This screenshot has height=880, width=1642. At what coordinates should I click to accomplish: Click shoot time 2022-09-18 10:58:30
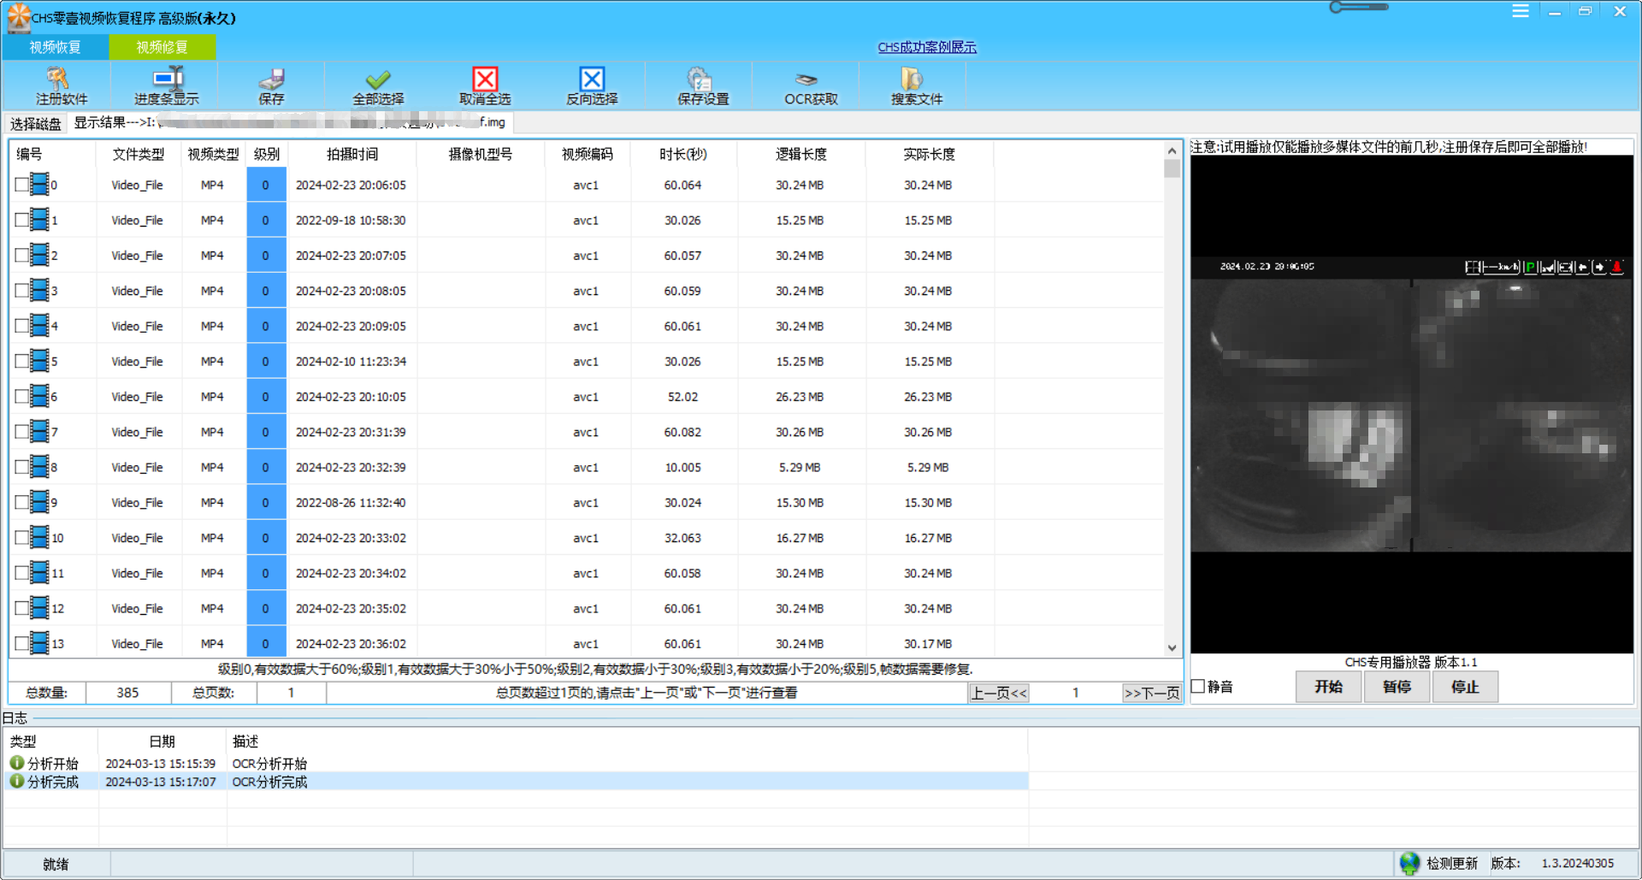point(351,220)
